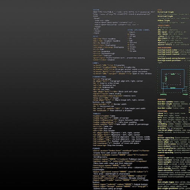Click the 'z-index' property

[162, 128]
